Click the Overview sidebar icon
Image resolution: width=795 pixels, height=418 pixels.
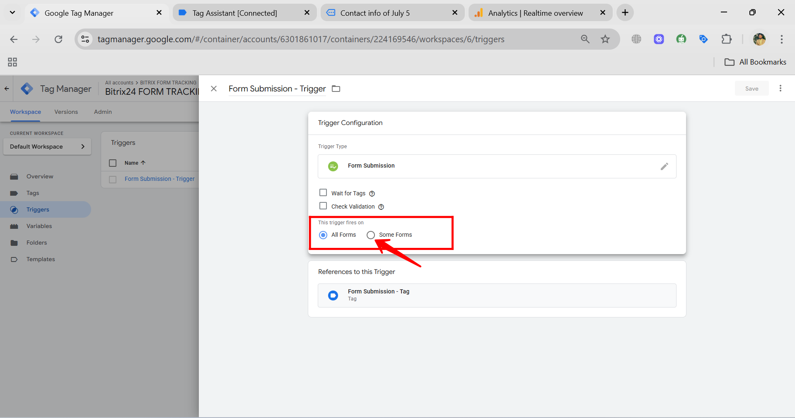pyautogui.click(x=14, y=177)
